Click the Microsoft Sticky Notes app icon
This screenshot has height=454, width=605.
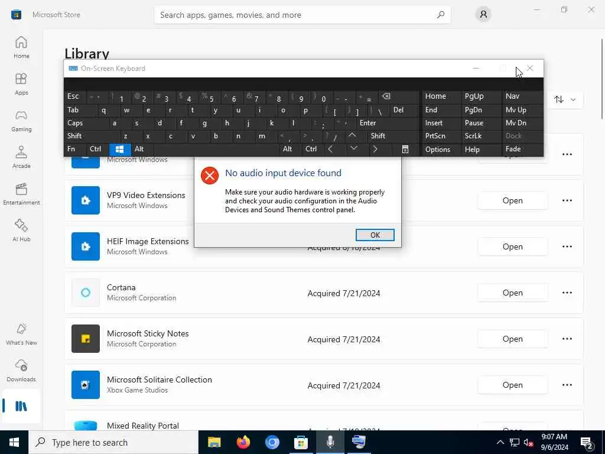(86, 339)
